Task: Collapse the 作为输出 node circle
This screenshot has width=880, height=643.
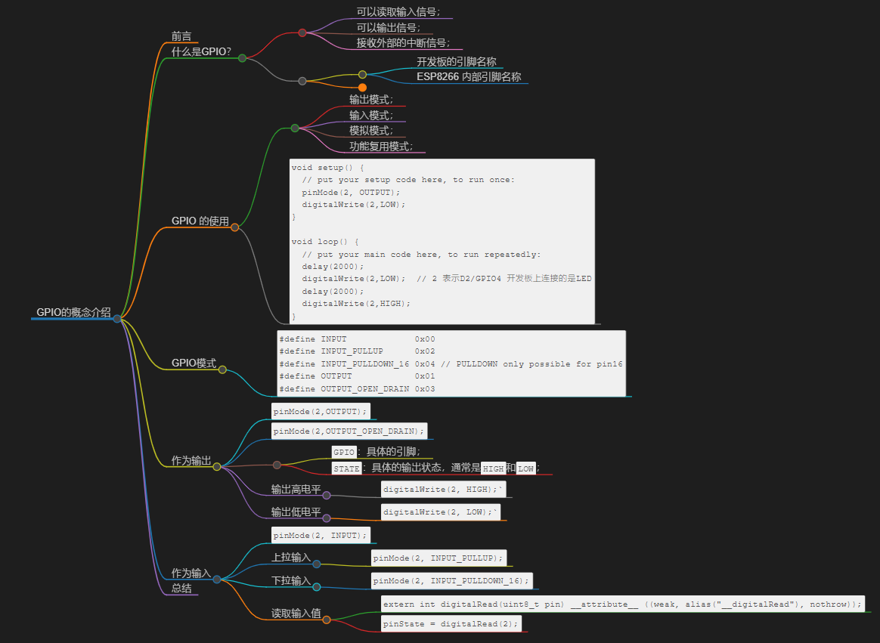Action: (x=217, y=466)
